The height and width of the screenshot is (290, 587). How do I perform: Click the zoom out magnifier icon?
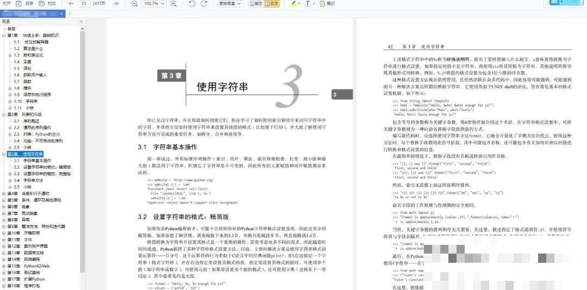(134, 3)
